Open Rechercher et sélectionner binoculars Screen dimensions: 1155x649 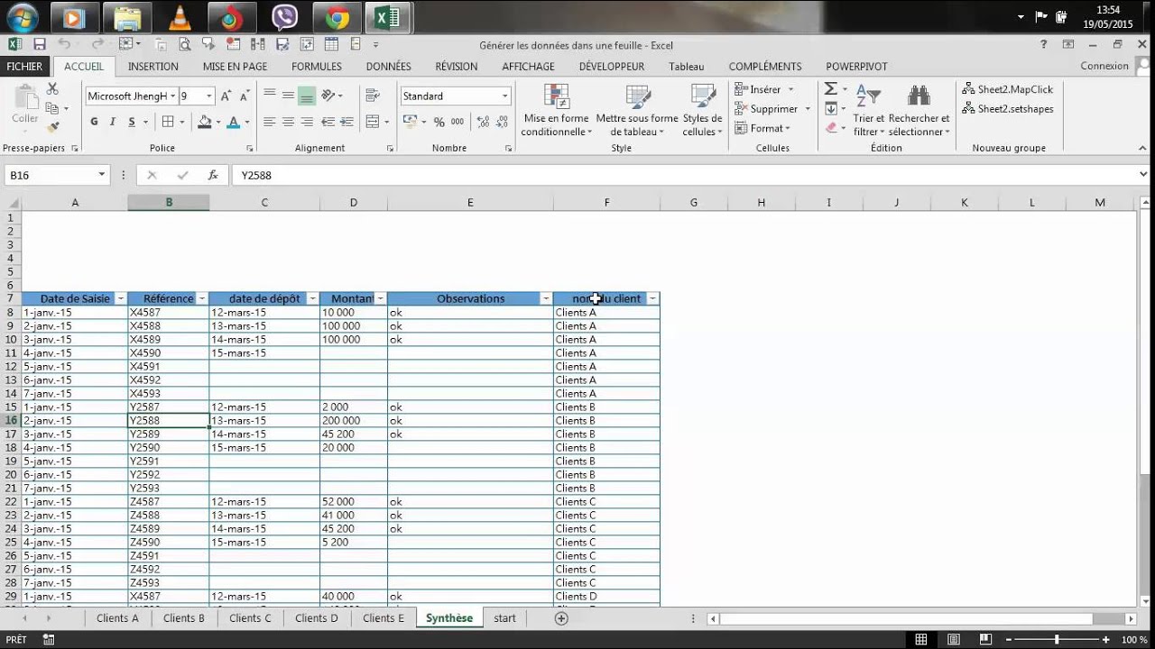[919, 112]
